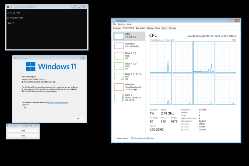Maximize the DWM KILLER console window
This screenshot has width=249, height=166.
pyautogui.click(x=79, y=7)
